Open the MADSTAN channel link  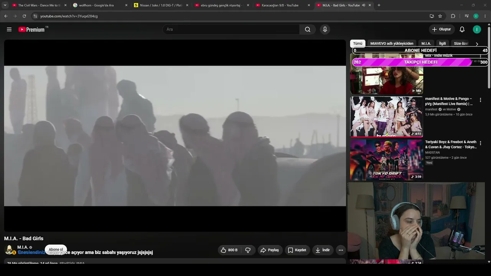tap(433, 153)
